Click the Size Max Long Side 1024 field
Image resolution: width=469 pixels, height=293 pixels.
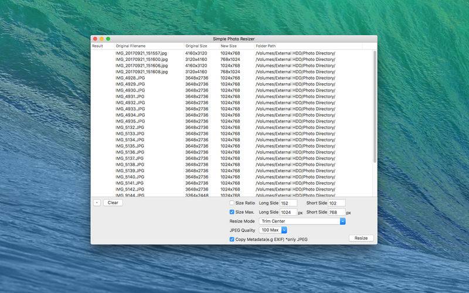288,212
